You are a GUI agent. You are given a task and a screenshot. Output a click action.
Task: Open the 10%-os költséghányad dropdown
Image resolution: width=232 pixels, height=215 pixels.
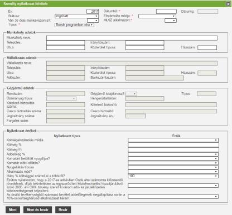click(173, 197)
